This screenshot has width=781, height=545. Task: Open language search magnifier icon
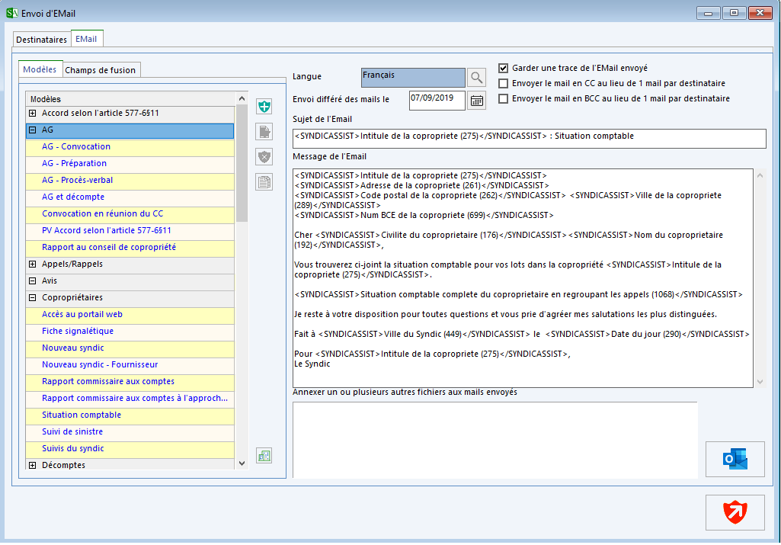(476, 77)
